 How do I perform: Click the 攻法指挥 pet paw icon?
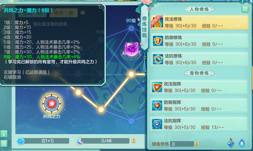(x=157, y=87)
